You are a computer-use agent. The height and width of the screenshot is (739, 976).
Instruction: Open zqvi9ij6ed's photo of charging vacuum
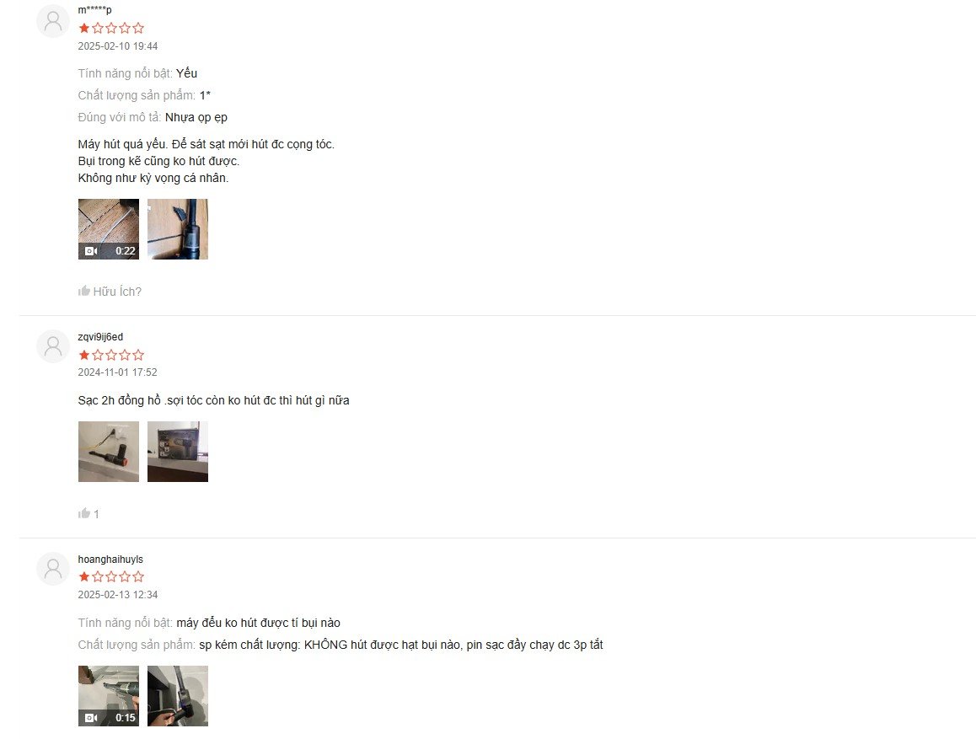click(x=109, y=452)
